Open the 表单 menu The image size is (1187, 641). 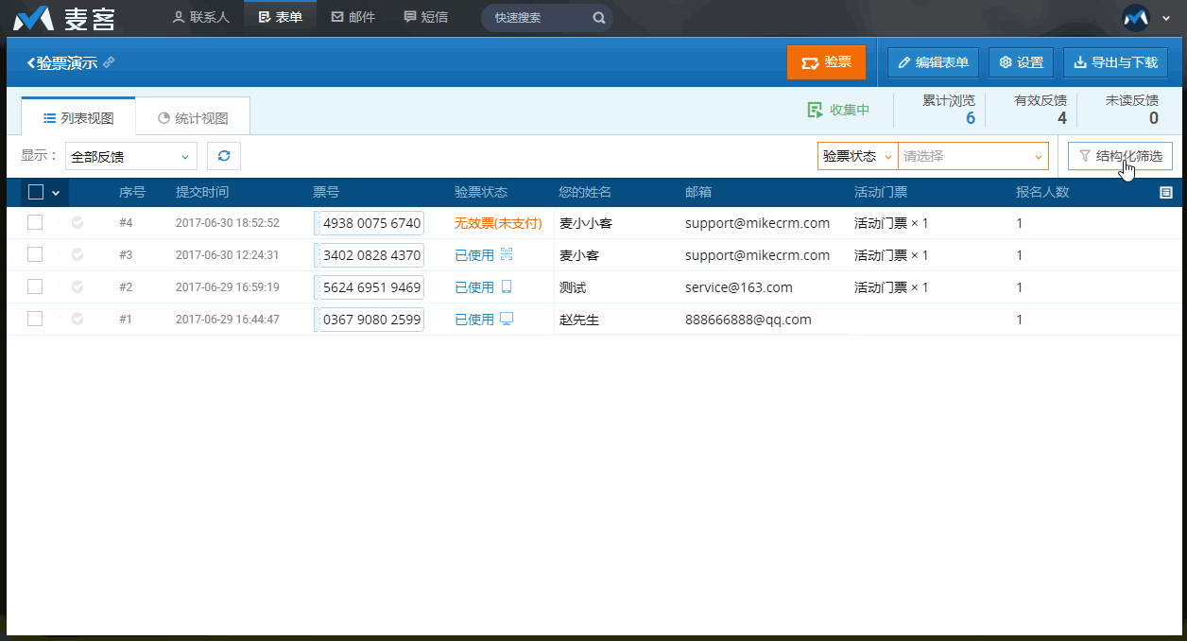pos(280,17)
